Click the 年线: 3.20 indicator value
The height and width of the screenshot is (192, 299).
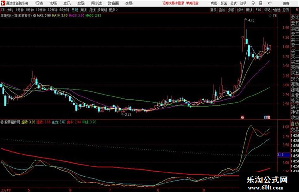click(89, 122)
